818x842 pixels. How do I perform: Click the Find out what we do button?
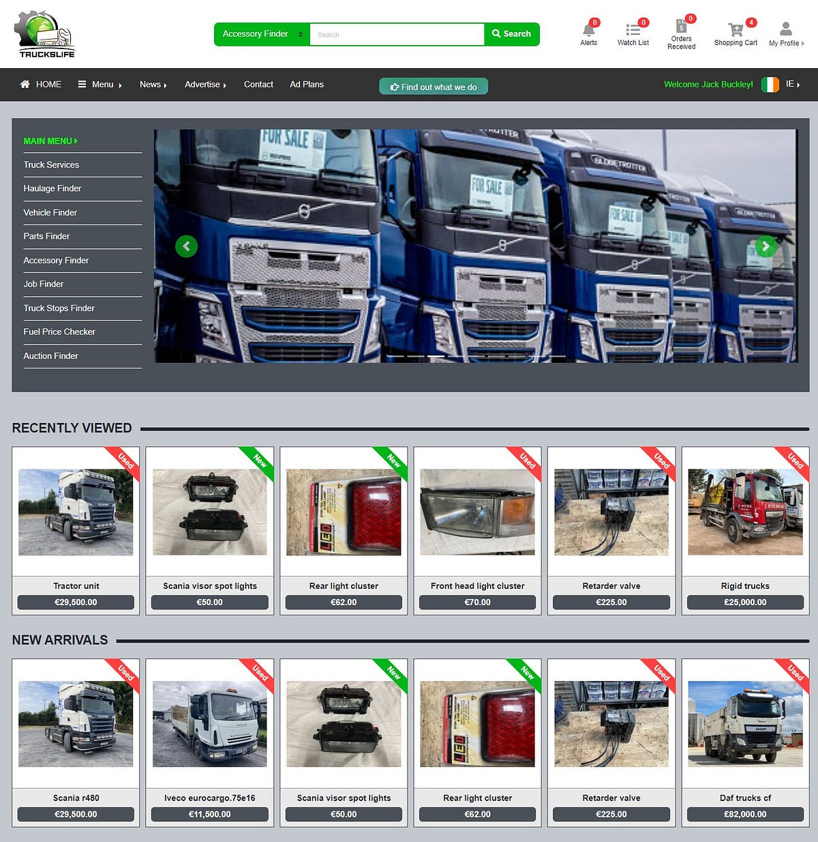[434, 87]
